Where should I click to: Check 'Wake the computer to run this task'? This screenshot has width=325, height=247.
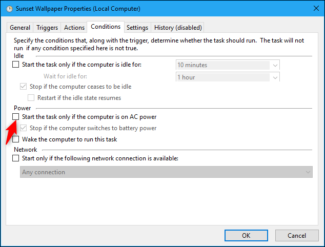point(16,139)
